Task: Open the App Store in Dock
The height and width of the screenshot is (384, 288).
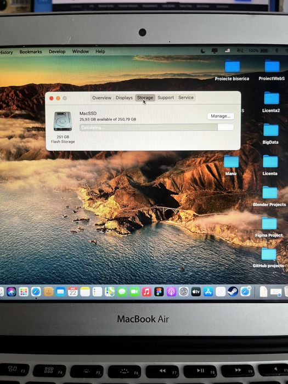Action: click(208, 292)
